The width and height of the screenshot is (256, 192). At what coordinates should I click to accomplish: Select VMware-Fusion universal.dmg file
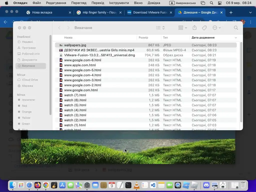(x=146, y=55)
